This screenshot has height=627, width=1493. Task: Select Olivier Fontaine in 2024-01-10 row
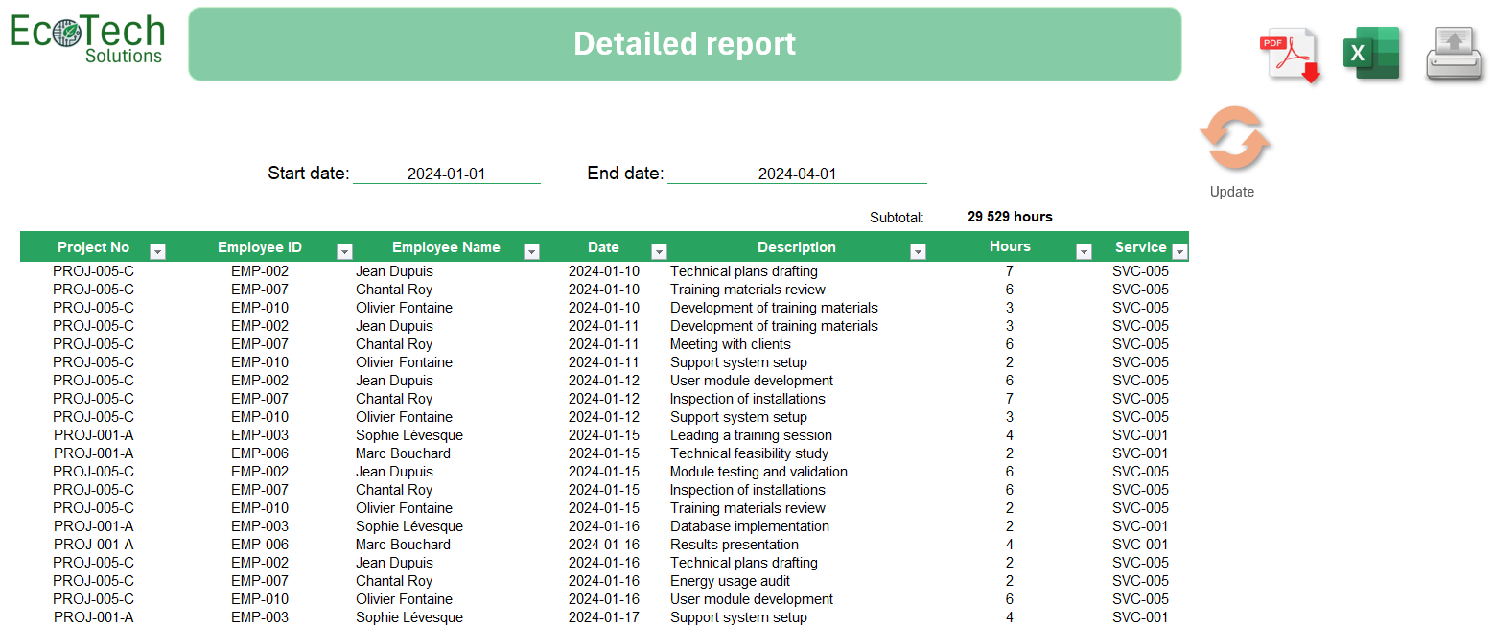[x=404, y=308]
